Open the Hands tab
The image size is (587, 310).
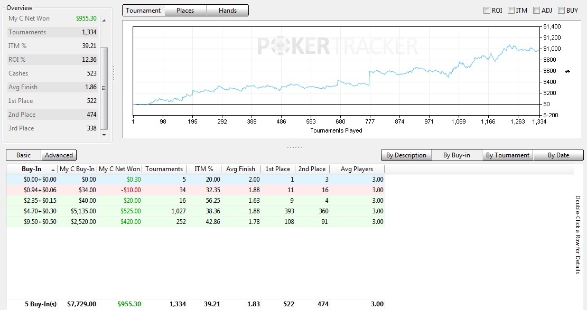pyautogui.click(x=228, y=11)
